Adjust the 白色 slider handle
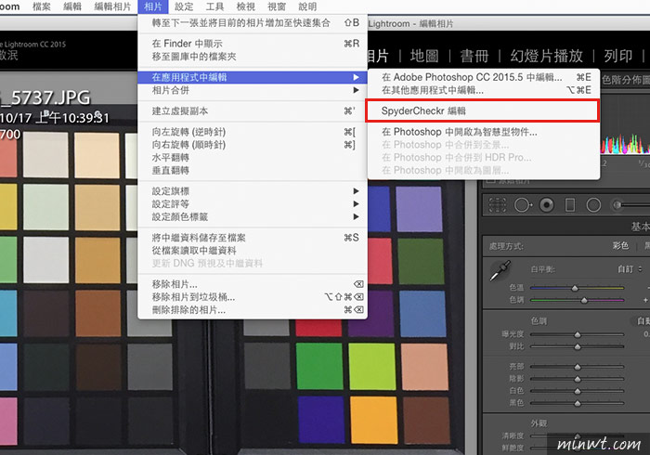This screenshot has width=650, height=455. (x=578, y=391)
